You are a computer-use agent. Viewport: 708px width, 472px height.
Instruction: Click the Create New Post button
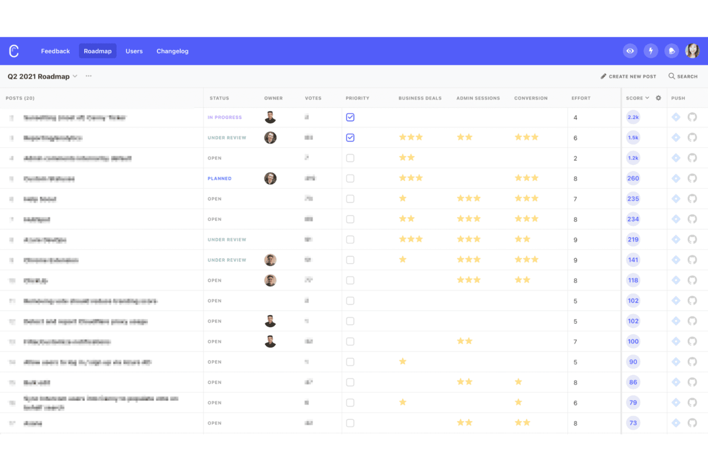coord(629,77)
